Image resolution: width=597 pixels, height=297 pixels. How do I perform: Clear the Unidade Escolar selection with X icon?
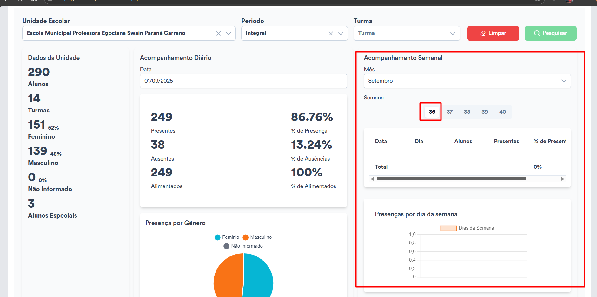click(x=218, y=34)
